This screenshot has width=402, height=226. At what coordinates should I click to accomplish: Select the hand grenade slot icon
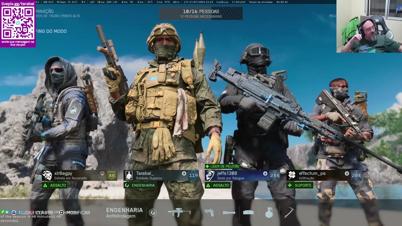(x=269, y=213)
